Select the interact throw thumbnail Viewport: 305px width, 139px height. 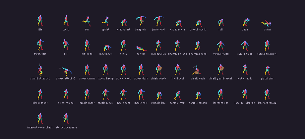pyautogui.click(x=267, y=94)
